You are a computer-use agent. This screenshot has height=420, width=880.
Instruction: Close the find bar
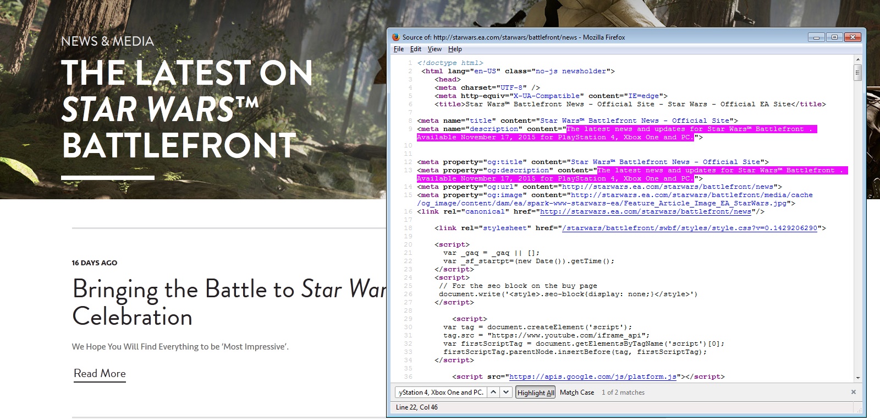click(854, 392)
